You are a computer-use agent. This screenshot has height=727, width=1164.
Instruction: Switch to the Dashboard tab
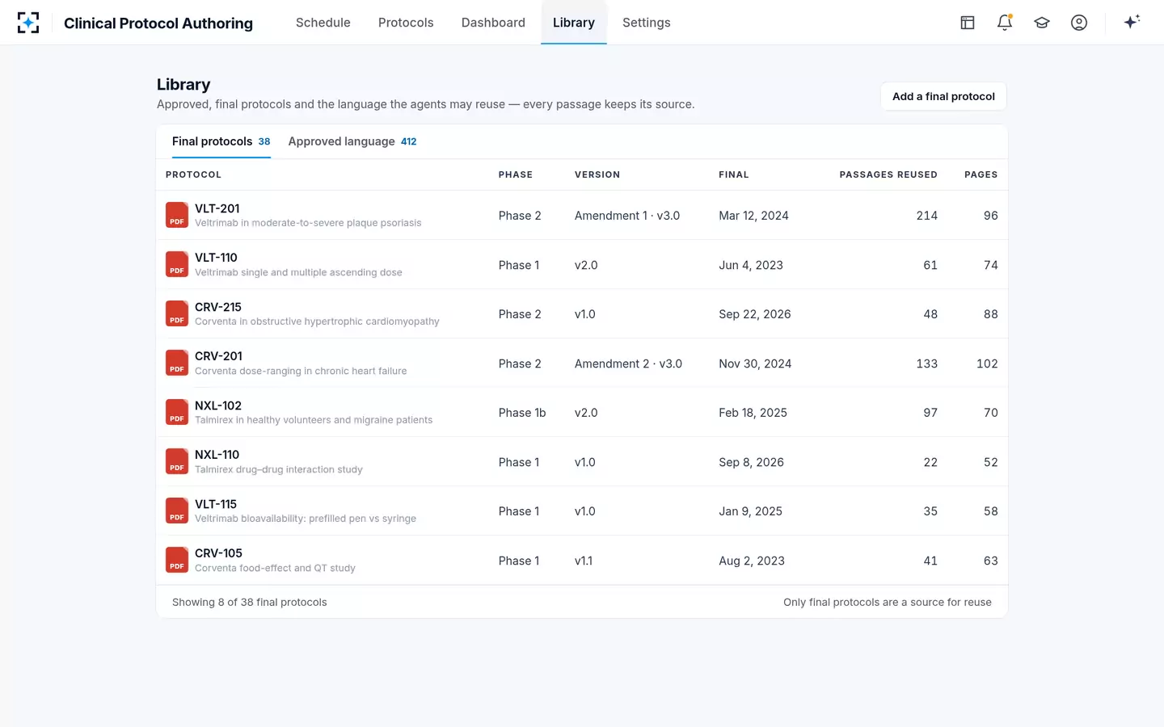[x=493, y=23]
